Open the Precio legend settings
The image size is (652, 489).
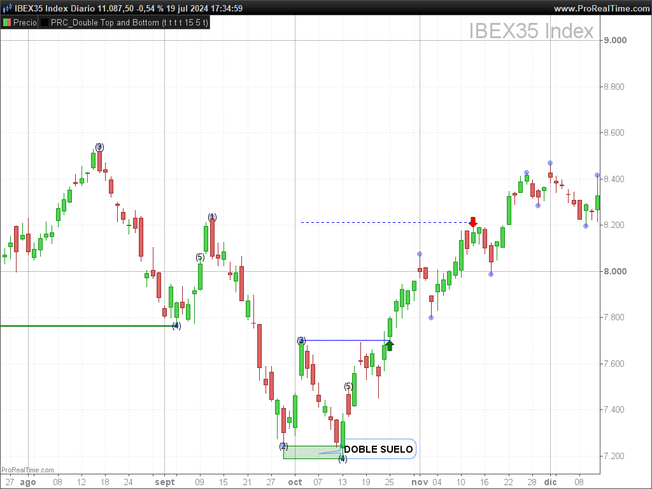(20, 22)
